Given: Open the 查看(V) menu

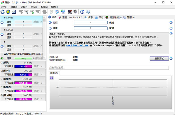Looking at the screenshot, I should click(x=24, y=7).
